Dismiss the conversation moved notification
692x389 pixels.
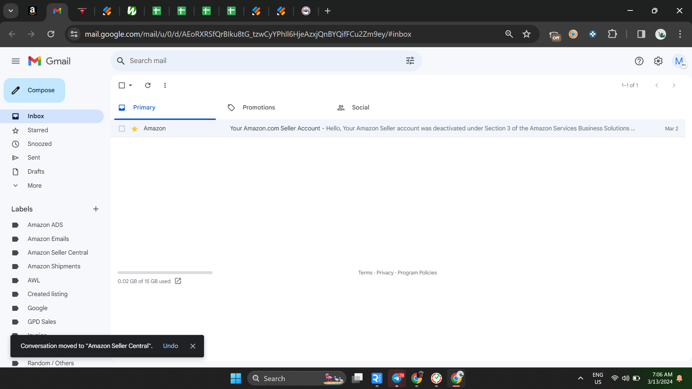point(193,346)
